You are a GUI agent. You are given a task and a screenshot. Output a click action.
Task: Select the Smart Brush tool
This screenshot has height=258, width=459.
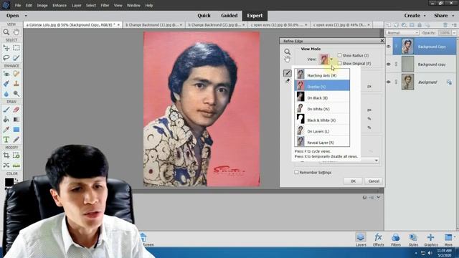click(x=6, y=84)
